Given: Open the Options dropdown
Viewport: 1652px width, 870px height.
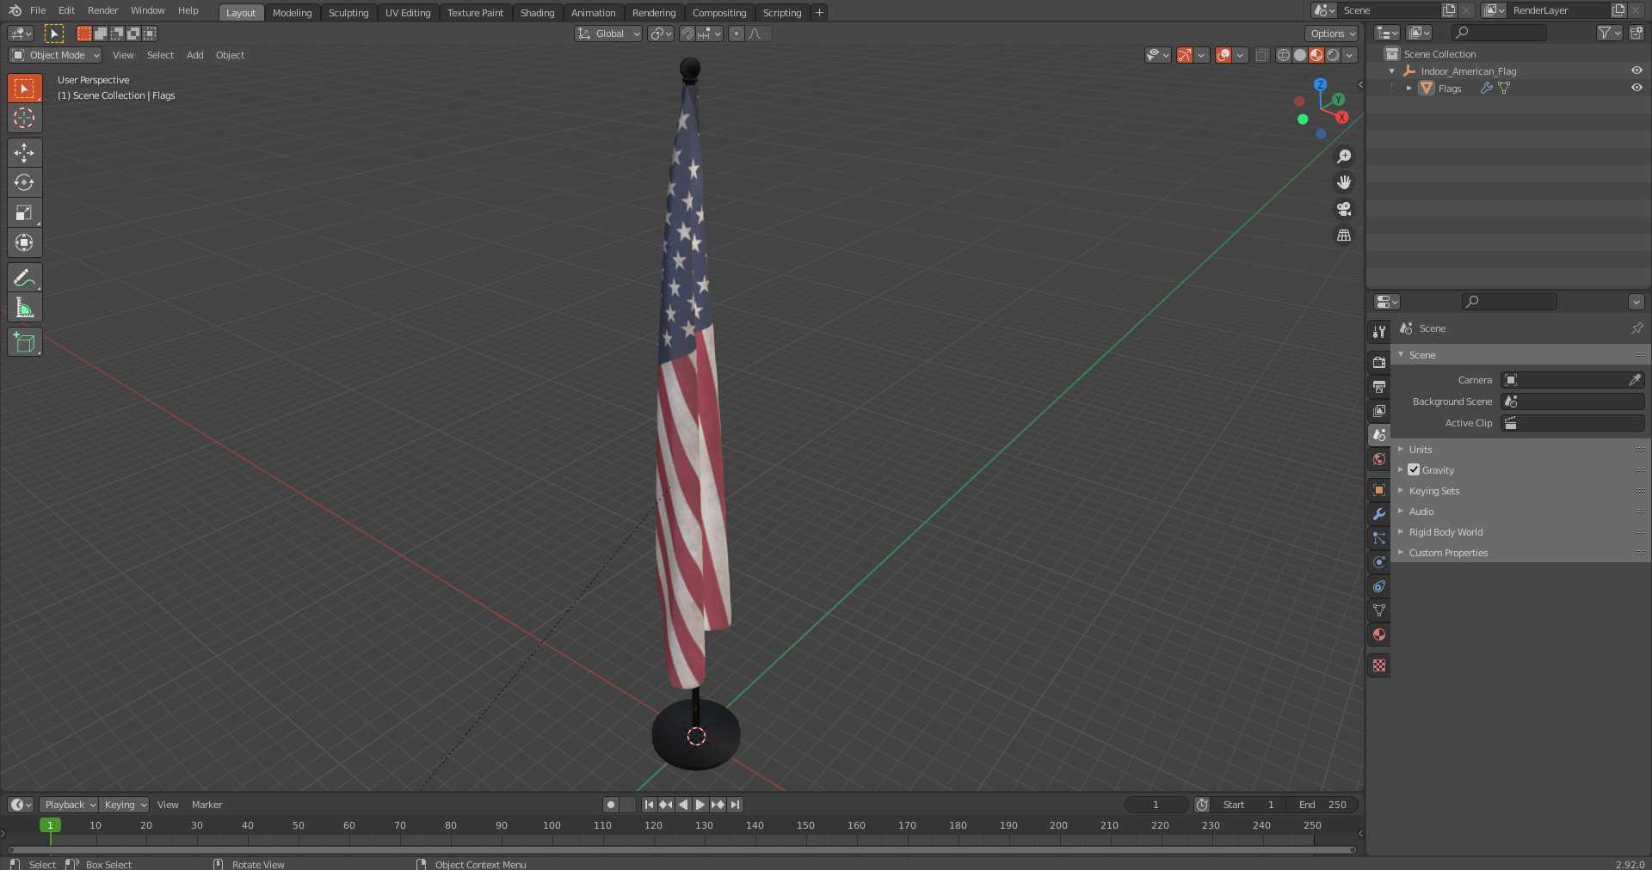Looking at the screenshot, I should tap(1332, 34).
